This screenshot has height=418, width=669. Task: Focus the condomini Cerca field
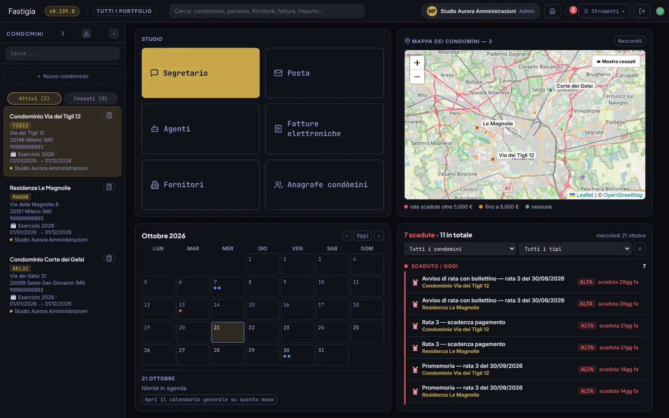pos(62,54)
